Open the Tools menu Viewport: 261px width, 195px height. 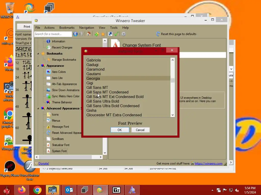coord(114,28)
